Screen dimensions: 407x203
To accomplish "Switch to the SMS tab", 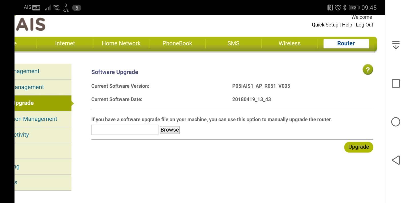I will coord(233,43).
